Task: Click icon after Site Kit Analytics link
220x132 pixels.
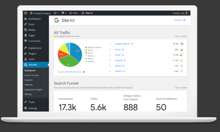Action: [x=84, y=72]
